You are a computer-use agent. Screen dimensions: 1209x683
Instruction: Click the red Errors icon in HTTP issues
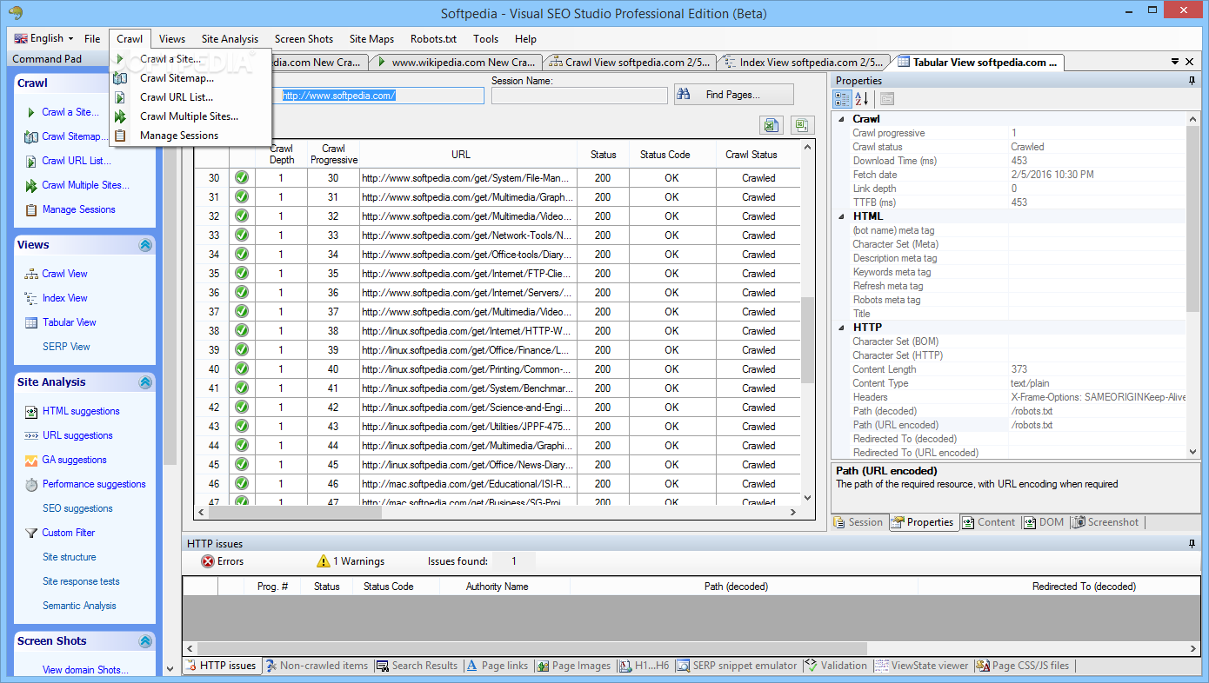[208, 561]
